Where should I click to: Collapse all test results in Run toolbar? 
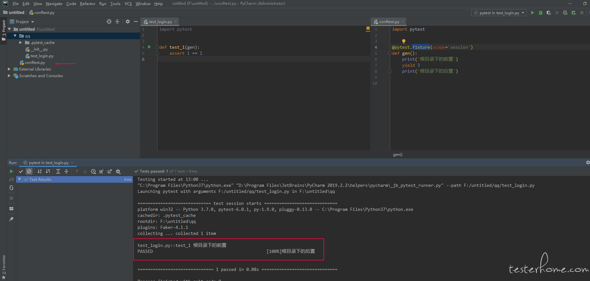pos(66,171)
